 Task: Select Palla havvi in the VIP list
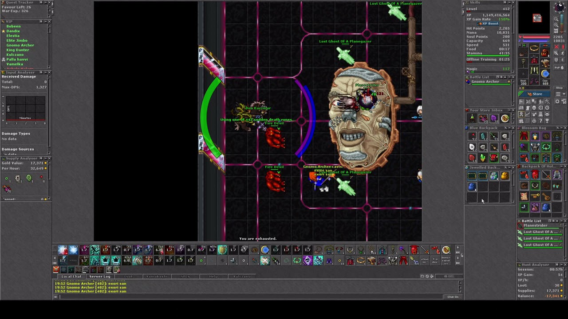coord(17,59)
